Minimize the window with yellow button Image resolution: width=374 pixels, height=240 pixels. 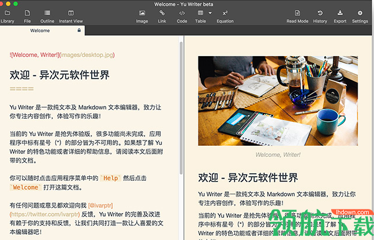pyautogui.click(x=8, y=4)
